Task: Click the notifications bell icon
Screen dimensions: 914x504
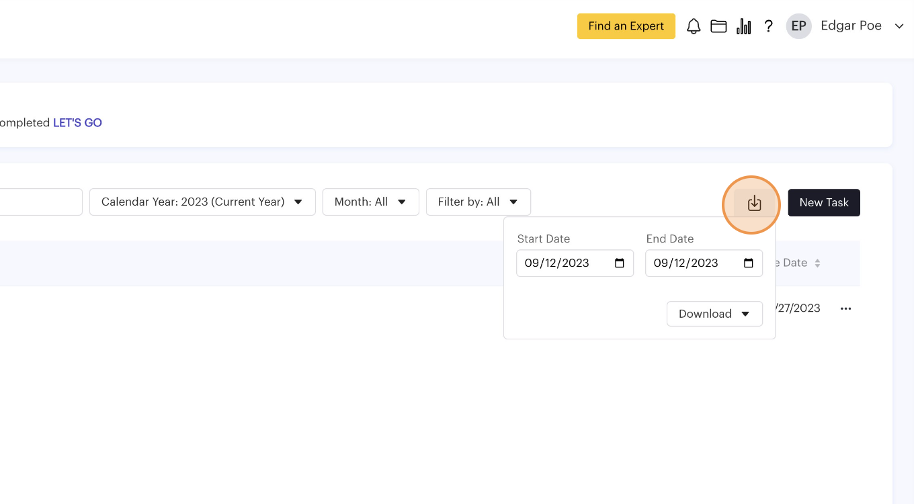Action: pyautogui.click(x=694, y=26)
